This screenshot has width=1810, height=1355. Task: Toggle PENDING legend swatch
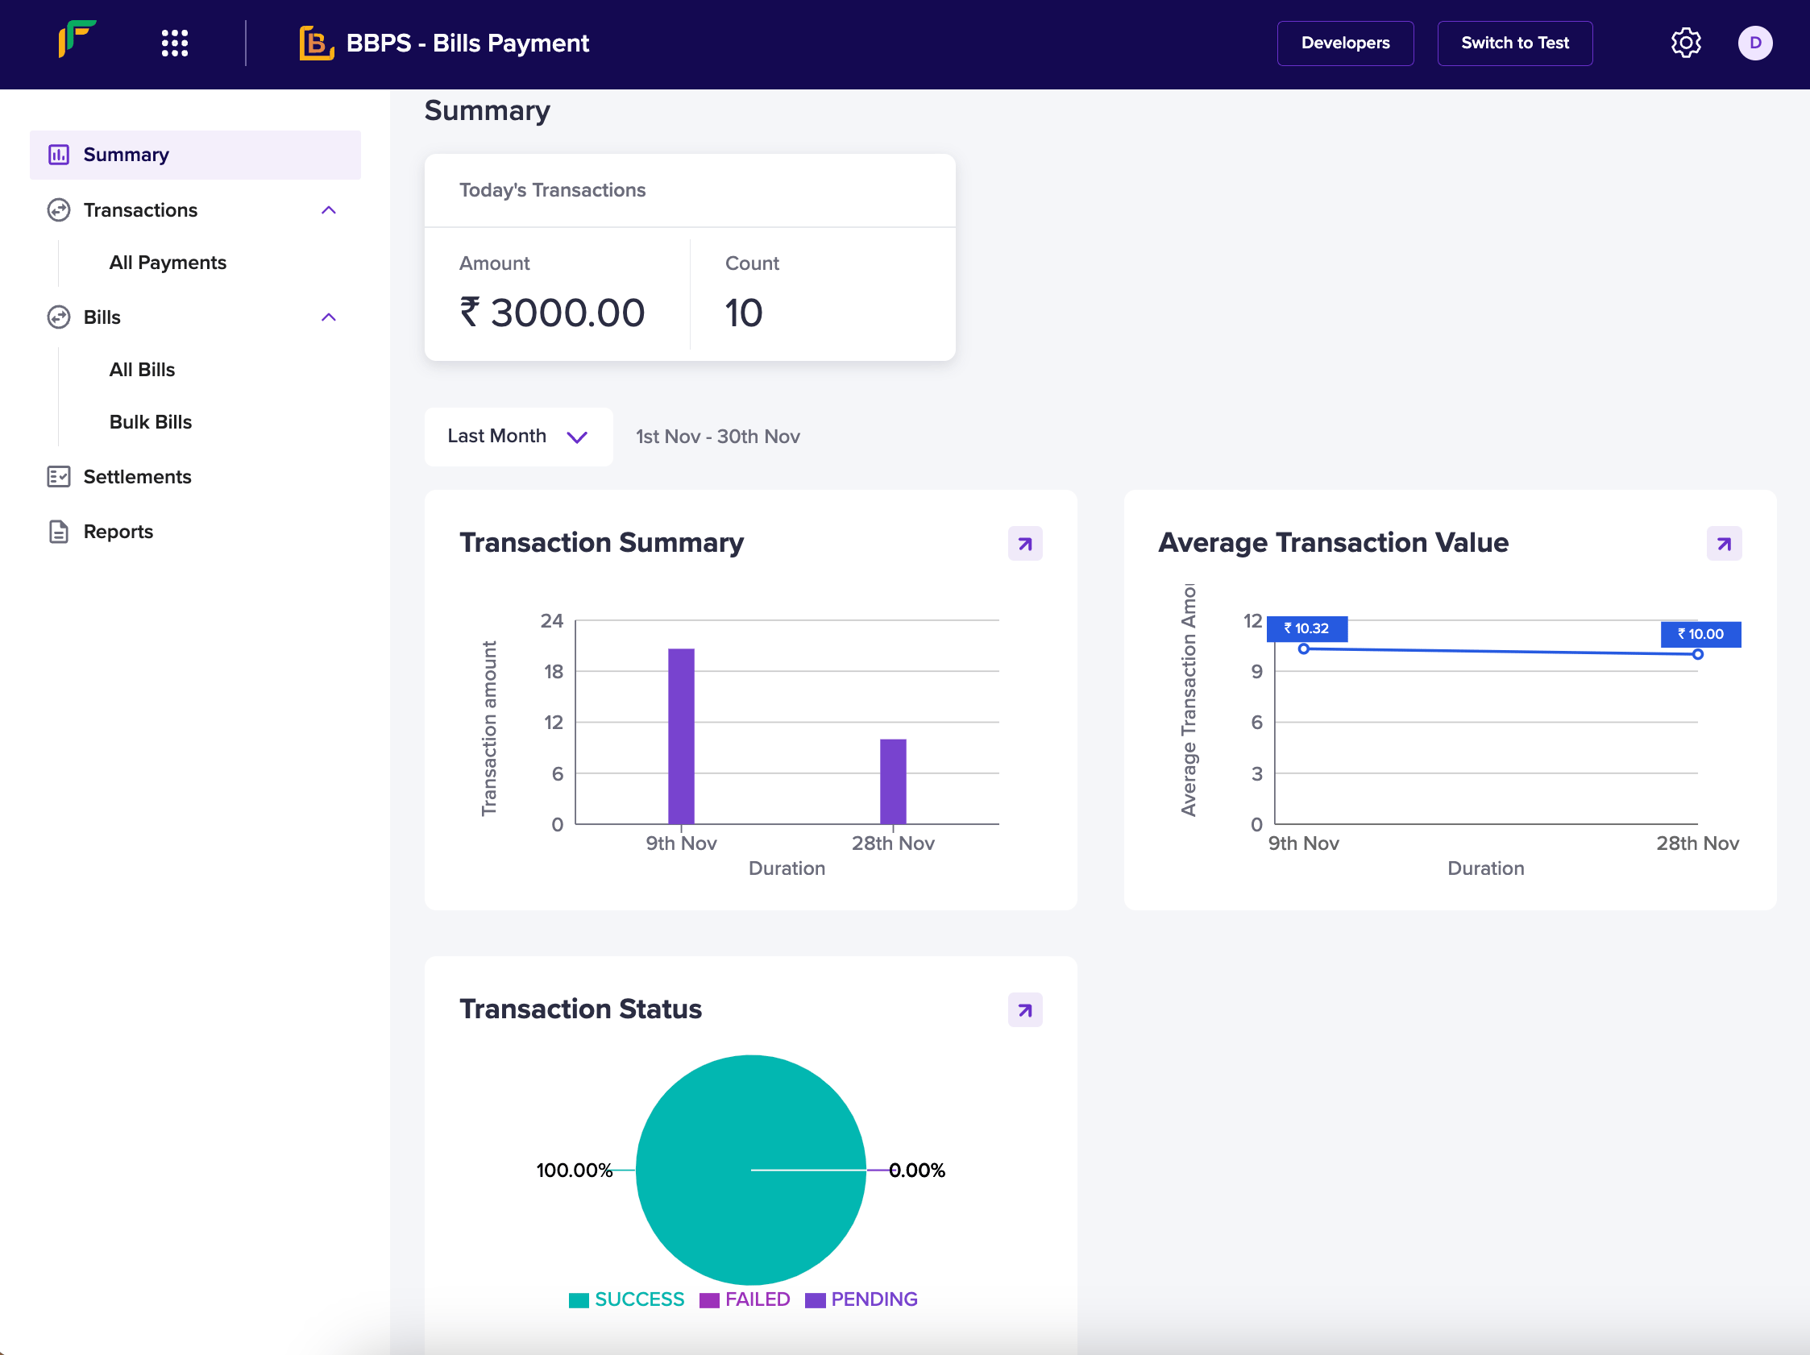(x=815, y=1300)
